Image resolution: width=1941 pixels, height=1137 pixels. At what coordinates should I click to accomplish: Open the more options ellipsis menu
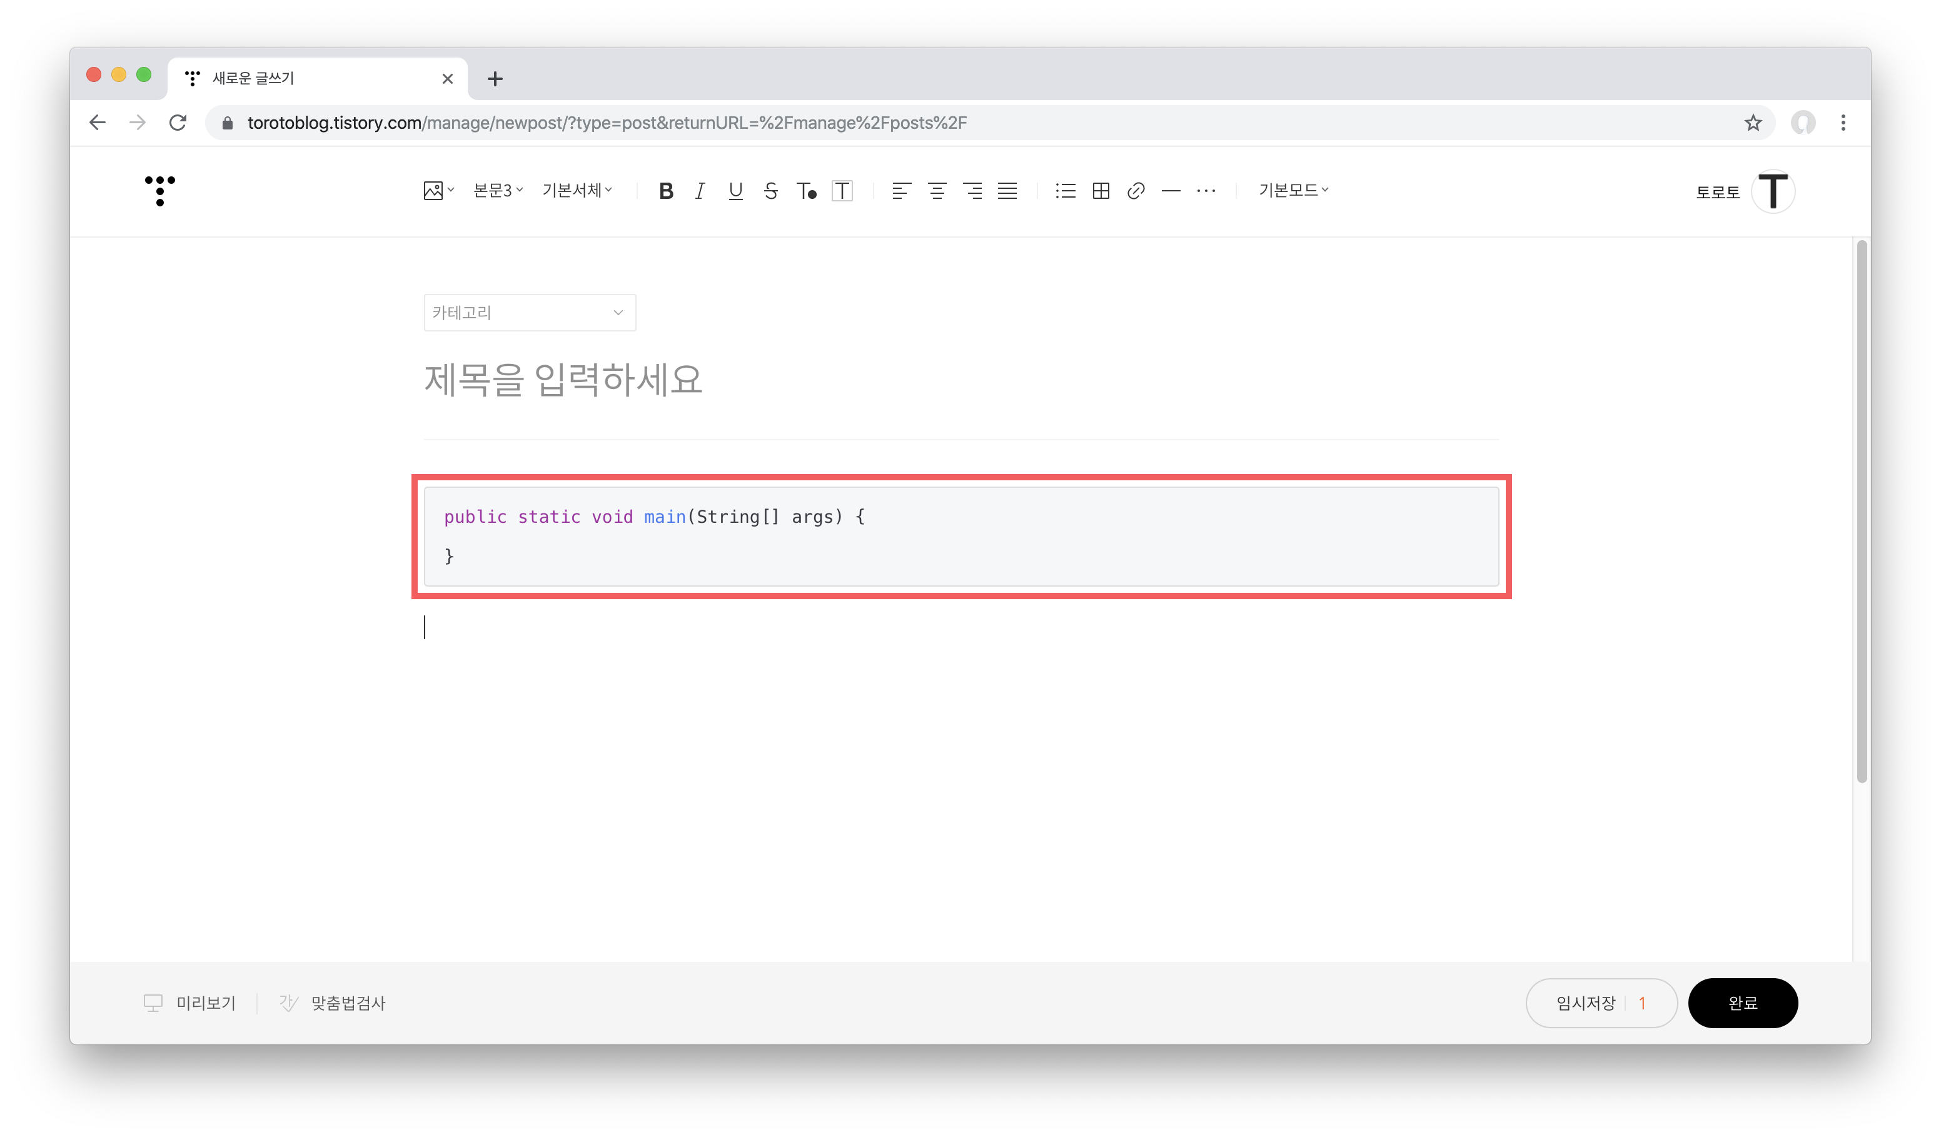1206,191
